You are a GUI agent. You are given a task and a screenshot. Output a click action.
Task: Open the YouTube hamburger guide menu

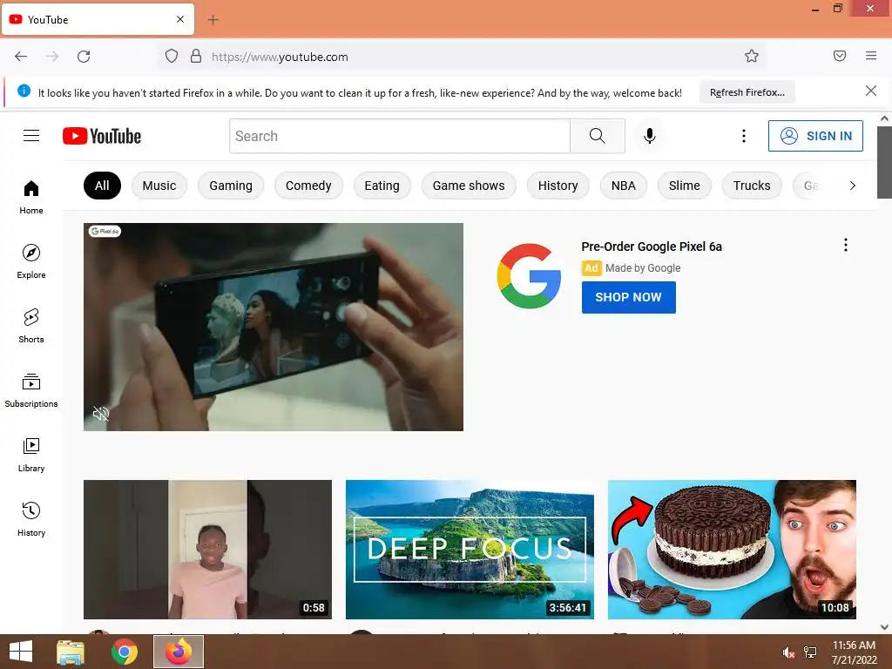pos(31,135)
